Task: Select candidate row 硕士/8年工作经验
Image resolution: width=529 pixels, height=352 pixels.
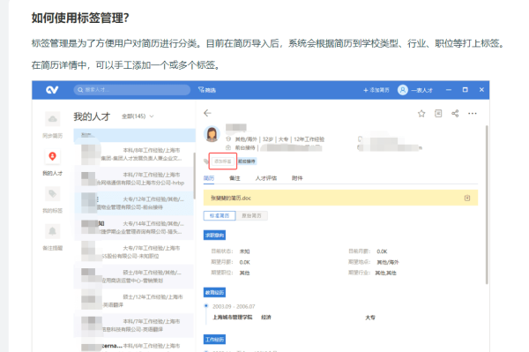Action: pos(134,276)
